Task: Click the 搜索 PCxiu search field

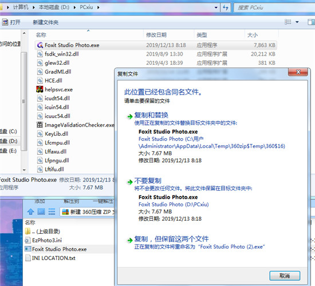Action: 274,7
